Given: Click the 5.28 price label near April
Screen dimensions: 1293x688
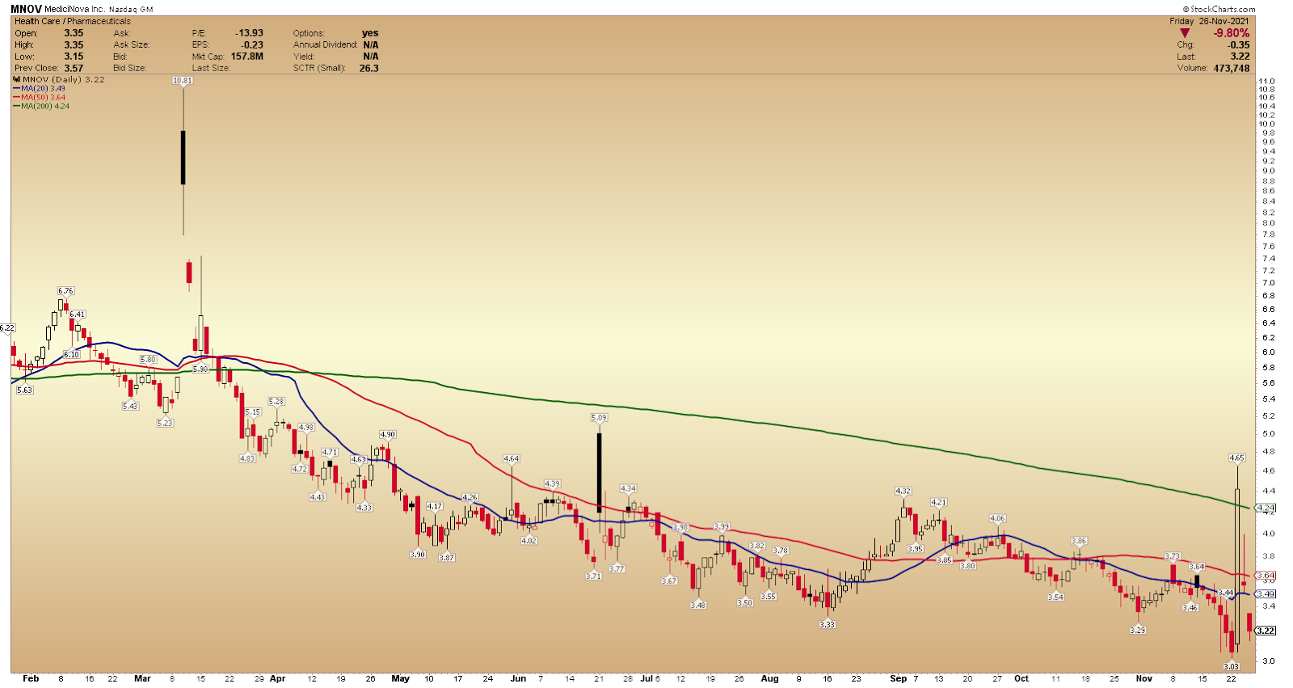Looking at the screenshot, I should tap(276, 401).
